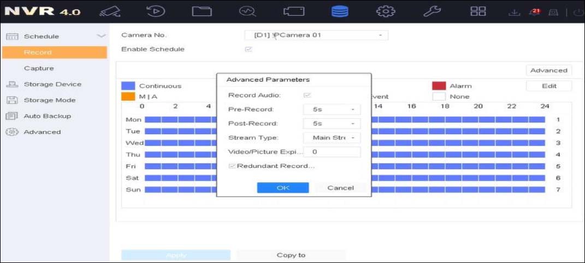Click the Copy to button
Image resolution: width=585 pixels, height=263 pixels.
(291, 255)
